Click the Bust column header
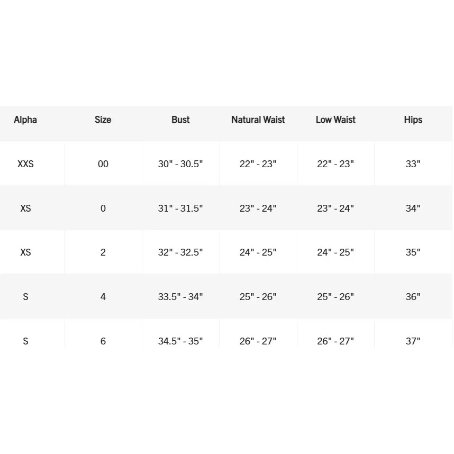Viewport: 454px width, 454px height. (180, 120)
